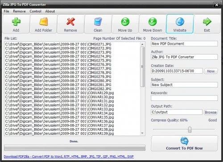223x162 pixels.
Task: Select CONVAR138.jpg in the file list
Action: [59, 129]
